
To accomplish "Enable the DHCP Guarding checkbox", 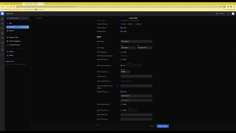I will [121, 52].
